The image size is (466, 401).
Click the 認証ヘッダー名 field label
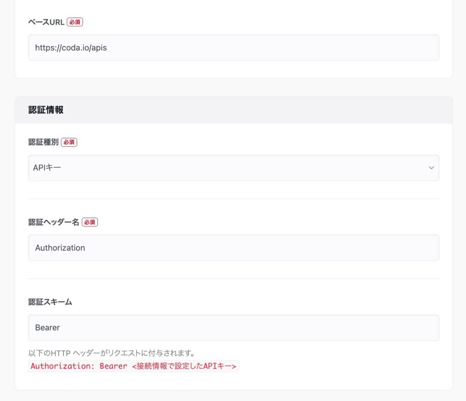point(54,222)
